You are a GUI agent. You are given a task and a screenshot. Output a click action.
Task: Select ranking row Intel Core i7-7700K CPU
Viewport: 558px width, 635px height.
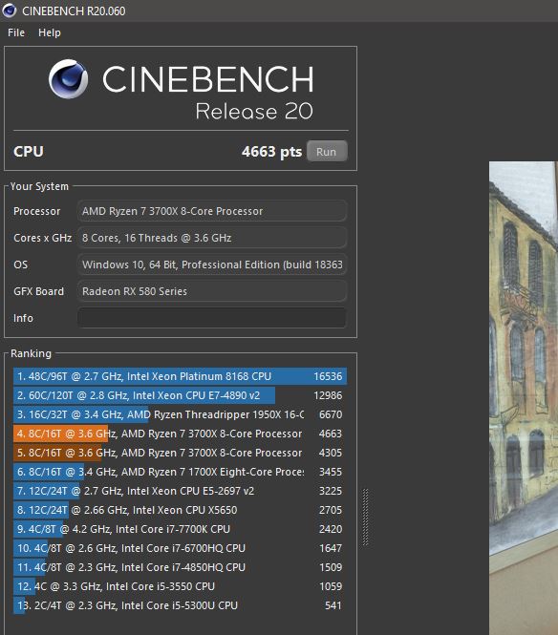point(180,528)
